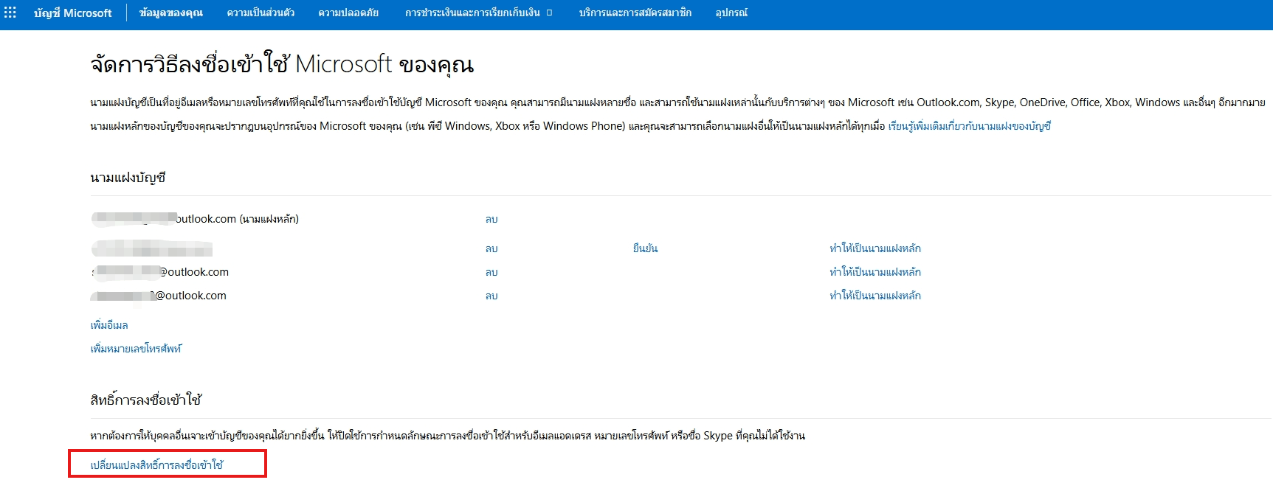Click ทำให้เป็นนามแฝงหลัก on the ยืนยัน row
Viewport: 1273px width, 491px height.
pyautogui.click(x=875, y=249)
